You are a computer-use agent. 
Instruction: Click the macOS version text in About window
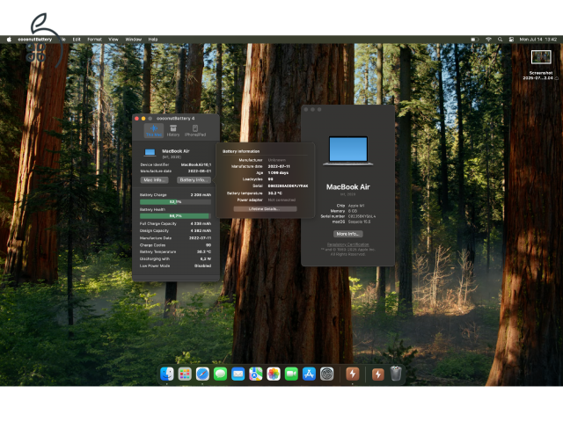[359, 222]
